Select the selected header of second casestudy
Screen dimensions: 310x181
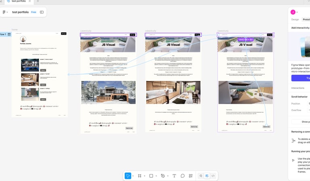[x=173, y=35]
